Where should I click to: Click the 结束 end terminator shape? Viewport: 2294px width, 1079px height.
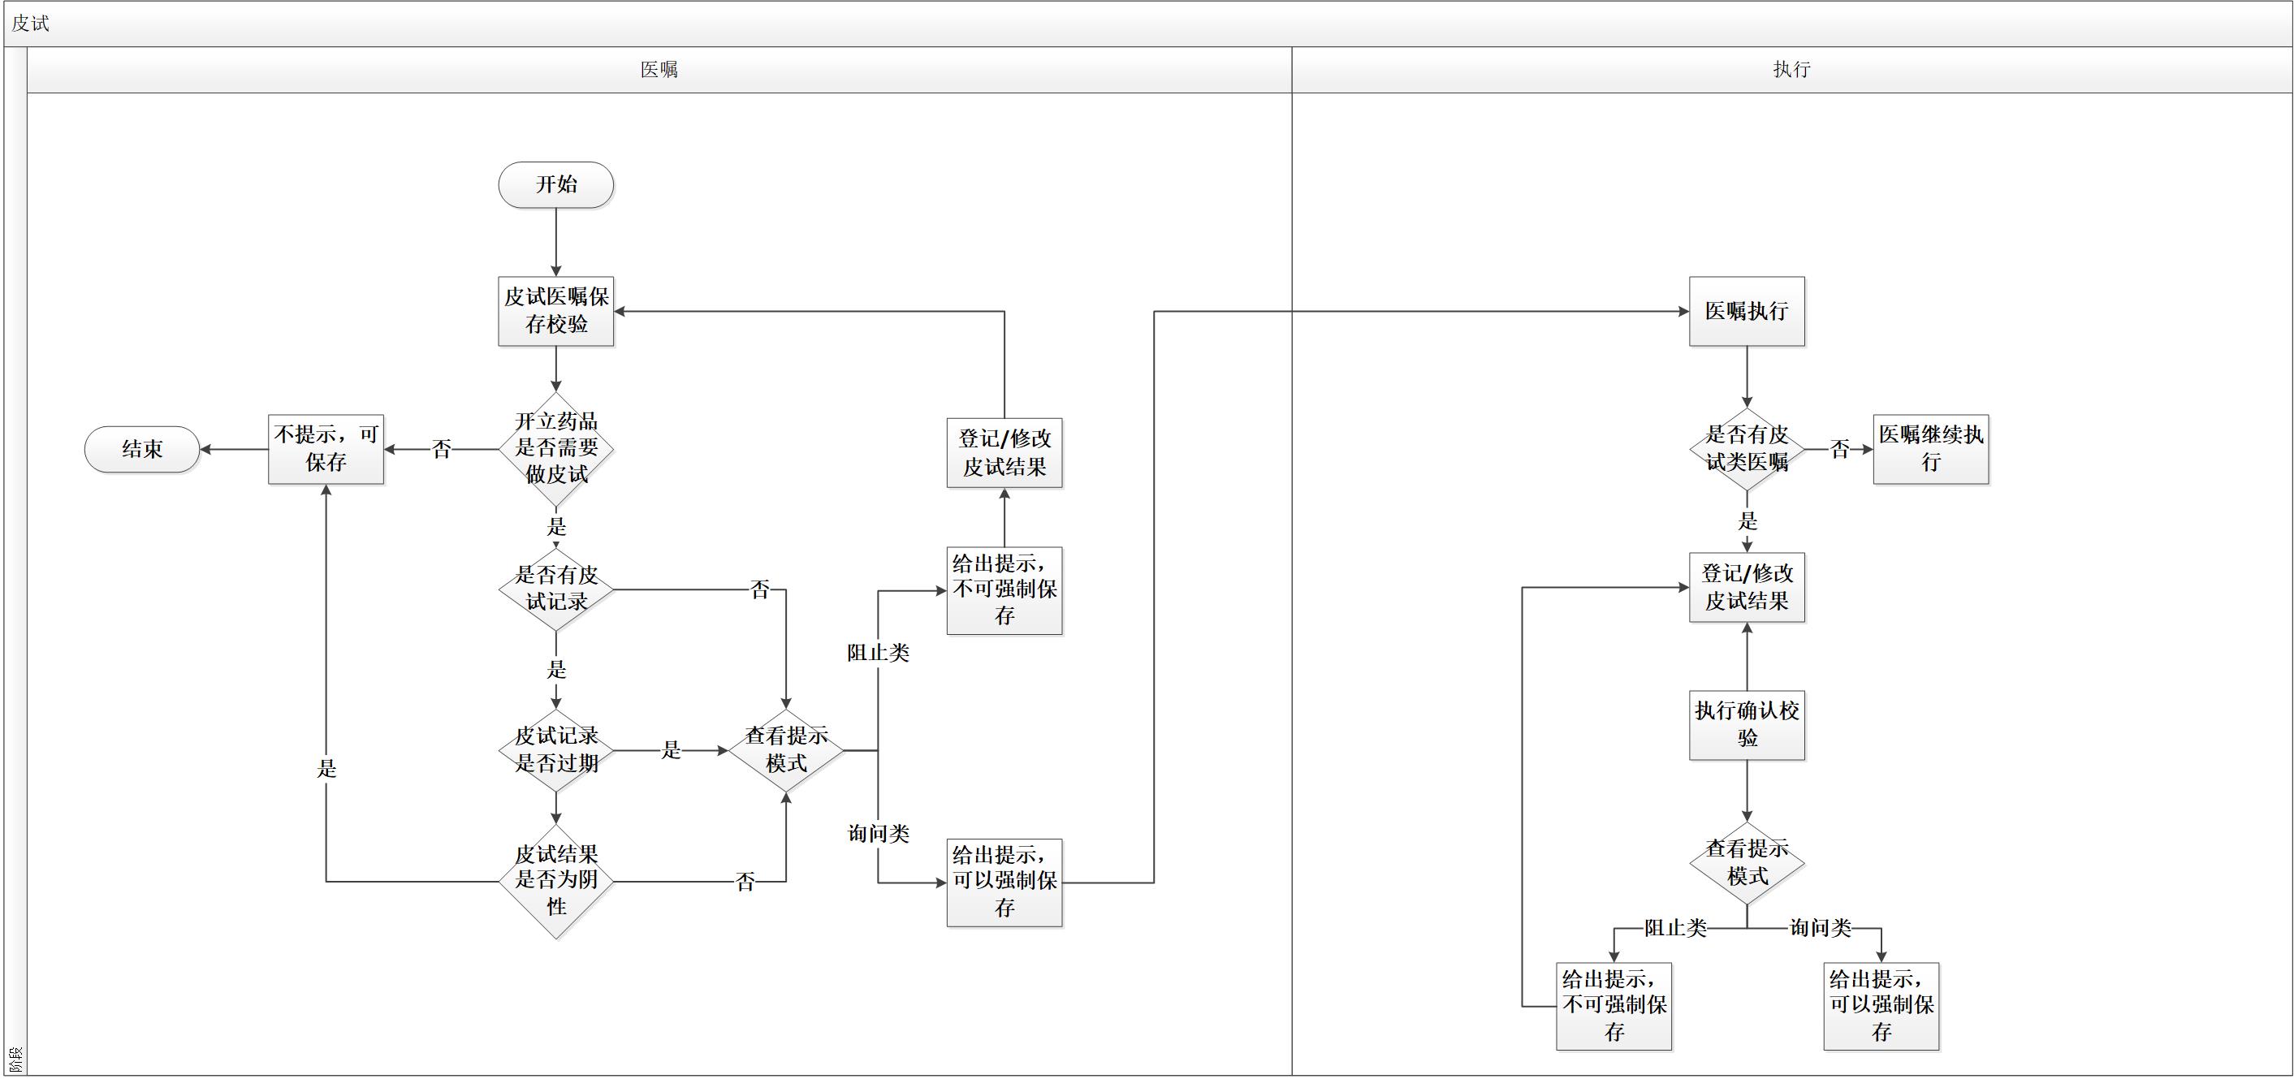pos(141,449)
